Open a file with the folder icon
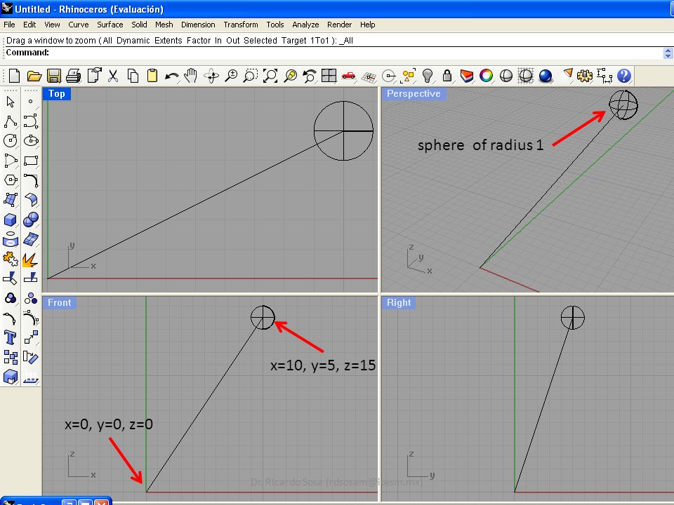This screenshot has width=674, height=505. pos(34,76)
